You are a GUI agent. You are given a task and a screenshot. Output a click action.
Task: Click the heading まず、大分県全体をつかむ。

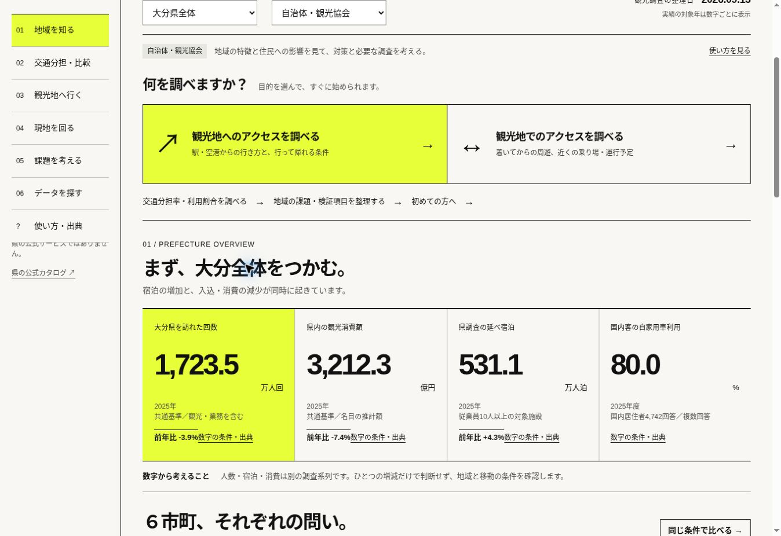pos(246,269)
